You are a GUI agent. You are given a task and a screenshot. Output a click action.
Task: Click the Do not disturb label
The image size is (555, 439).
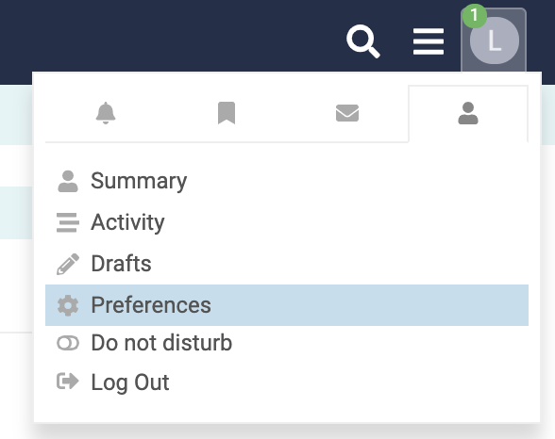pos(161,343)
